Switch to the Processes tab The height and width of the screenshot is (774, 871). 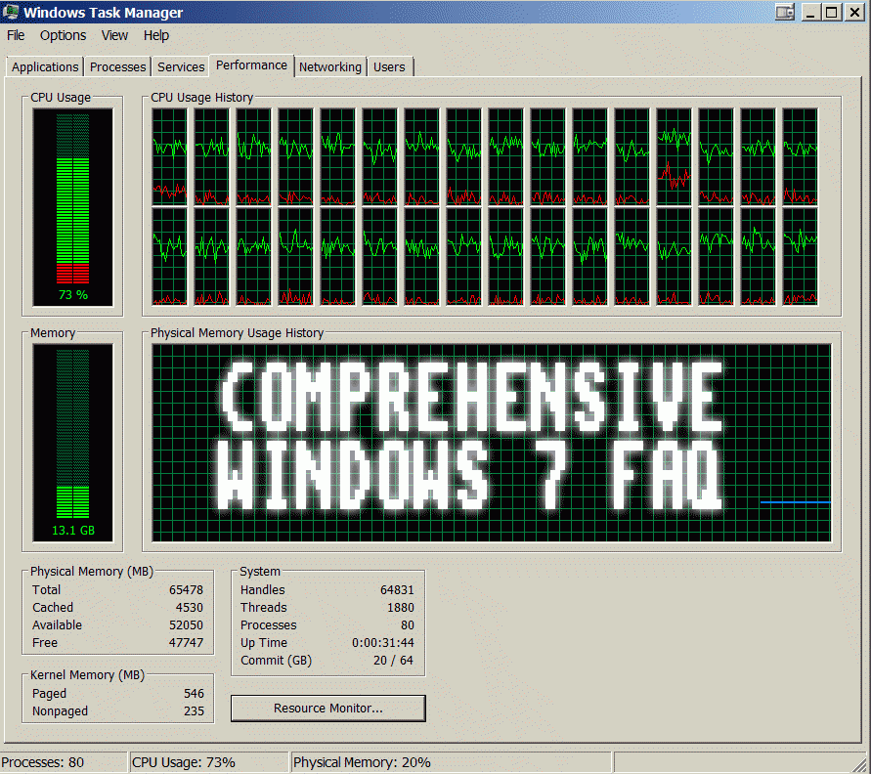(117, 67)
